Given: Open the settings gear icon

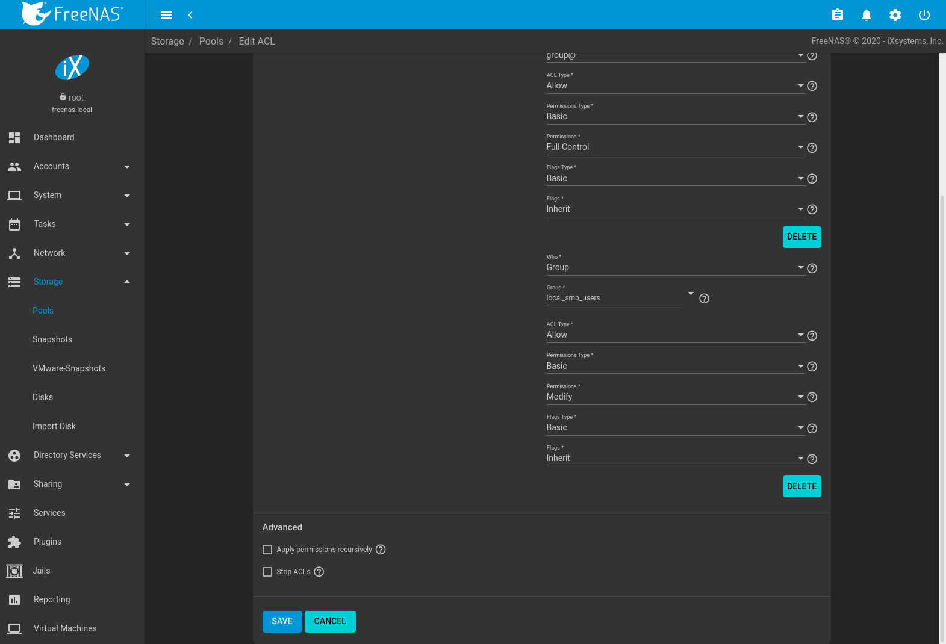Looking at the screenshot, I should 895,15.
